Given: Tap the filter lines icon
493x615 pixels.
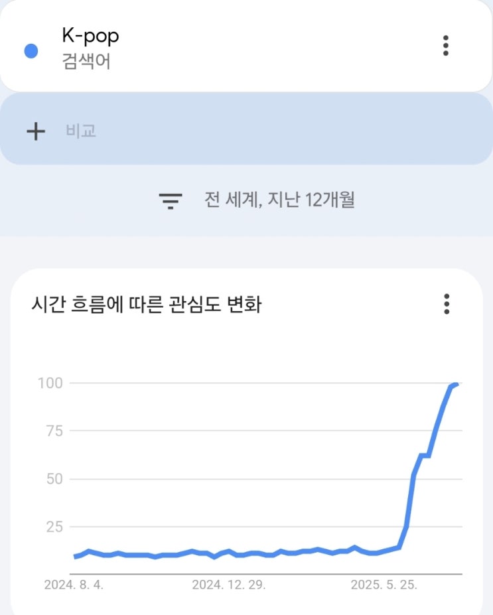Looking at the screenshot, I should point(171,200).
